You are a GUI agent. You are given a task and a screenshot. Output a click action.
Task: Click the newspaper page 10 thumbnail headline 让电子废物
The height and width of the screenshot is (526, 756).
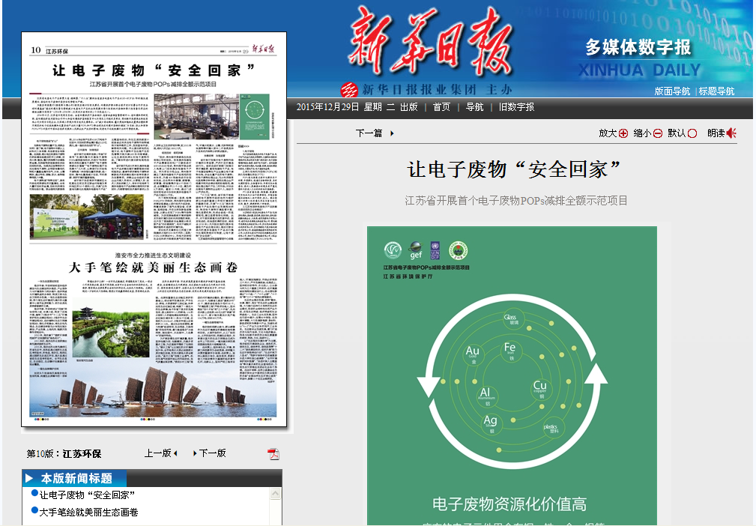point(154,70)
